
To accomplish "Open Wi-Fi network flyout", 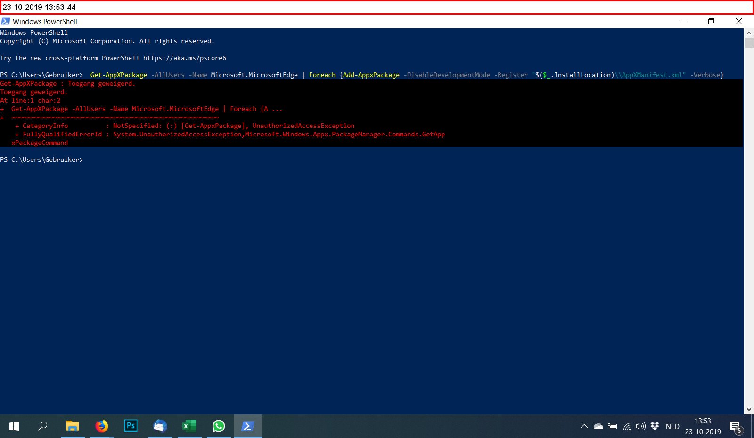I will click(627, 426).
